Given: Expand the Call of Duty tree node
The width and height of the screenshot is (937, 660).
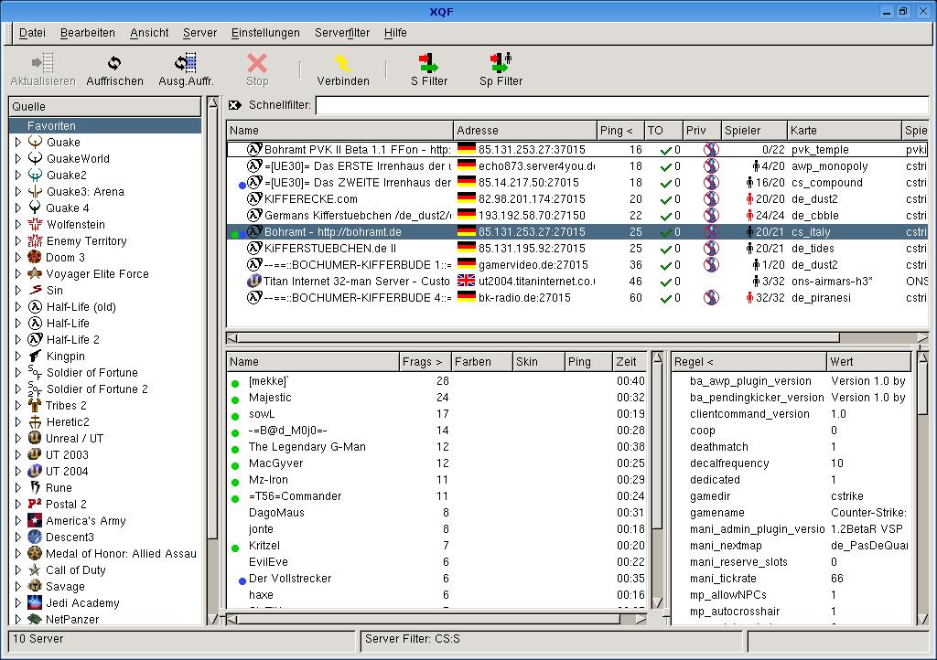Looking at the screenshot, I should (x=17, y=570).
